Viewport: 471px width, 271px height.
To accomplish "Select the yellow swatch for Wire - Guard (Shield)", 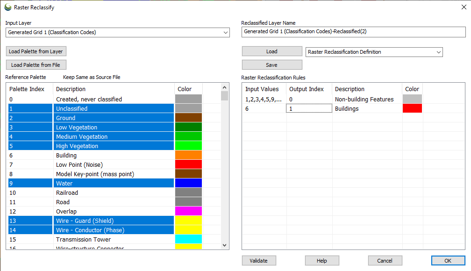I will coord(188,220).
